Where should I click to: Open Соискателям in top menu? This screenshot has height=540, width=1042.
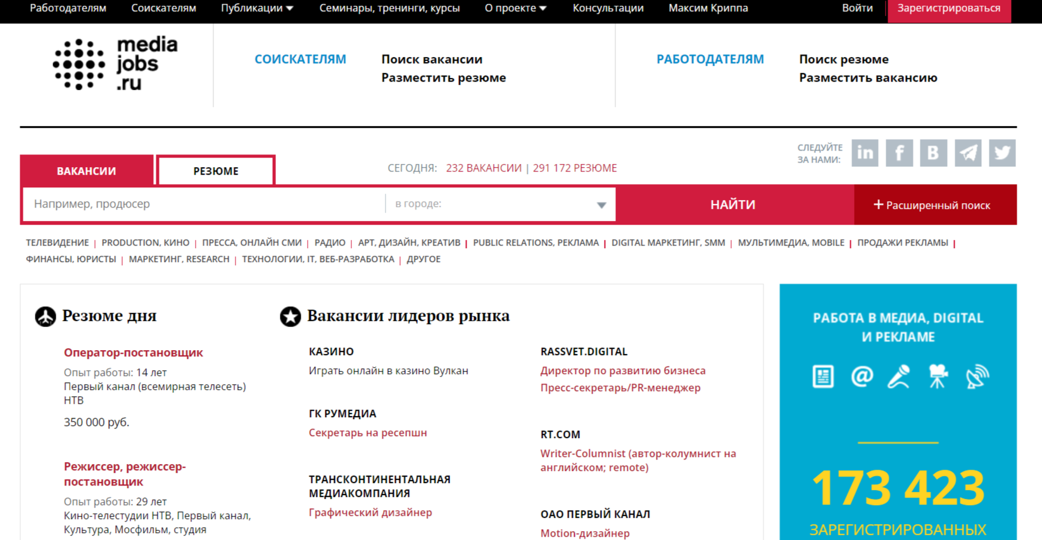(163, 8)
